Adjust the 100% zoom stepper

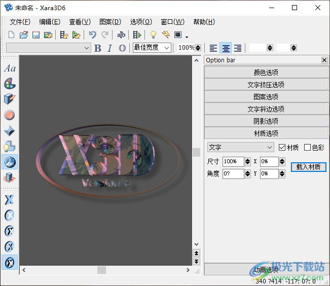coord(198,48)
